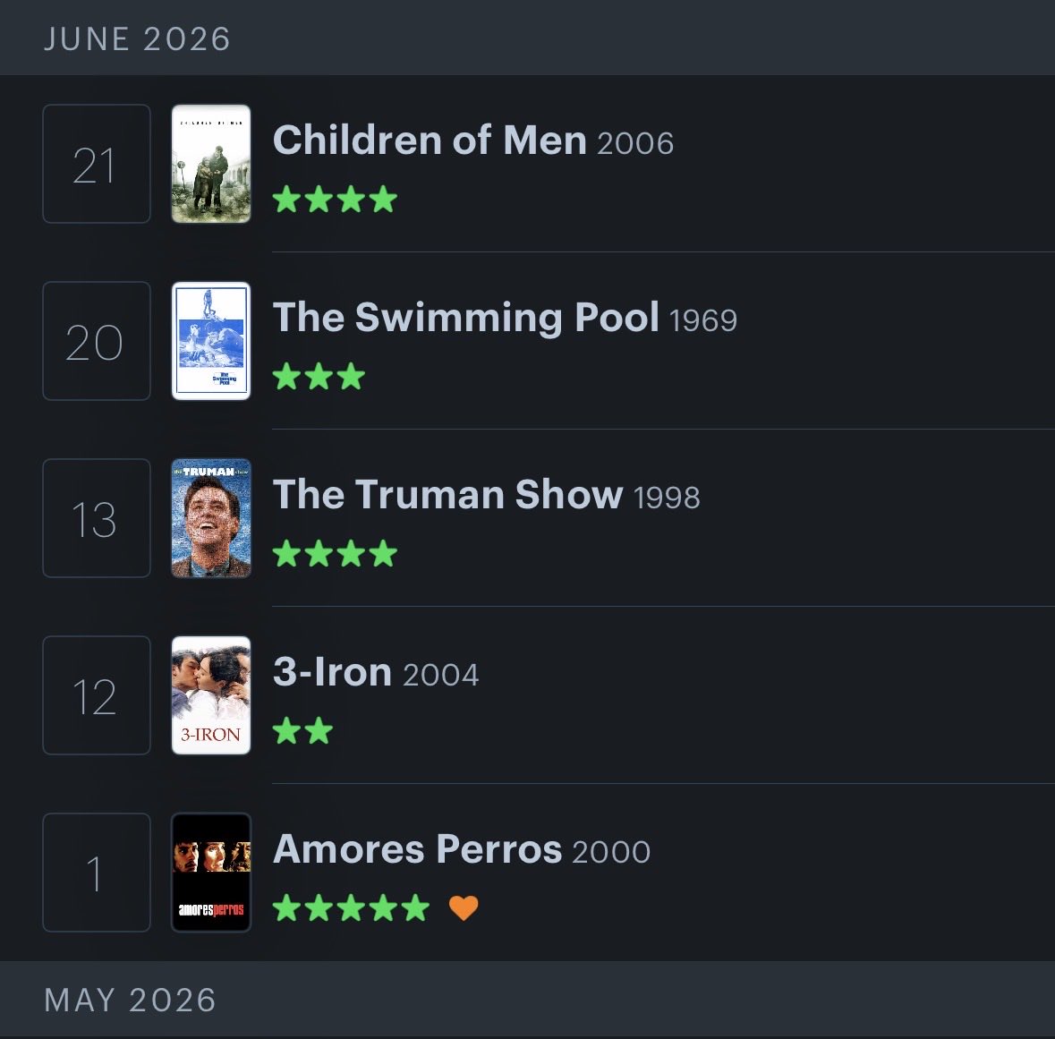Open the 3-Iron poster thumbnail
Viewport: 1055px width, 1039px height.
211,695
